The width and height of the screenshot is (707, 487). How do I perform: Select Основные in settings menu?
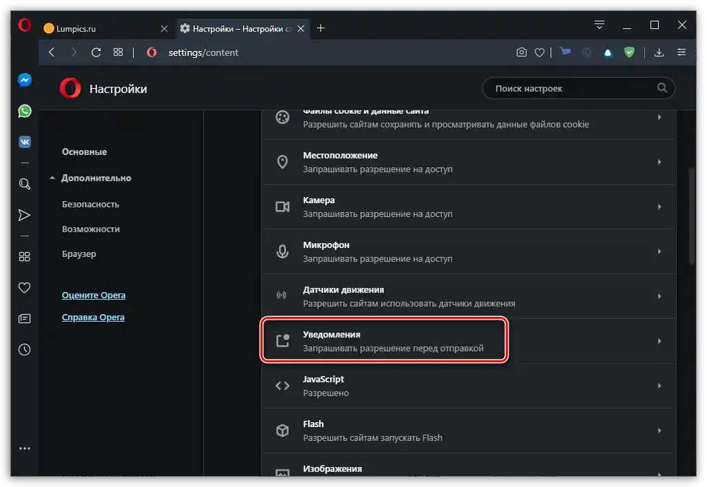point(84,152)
